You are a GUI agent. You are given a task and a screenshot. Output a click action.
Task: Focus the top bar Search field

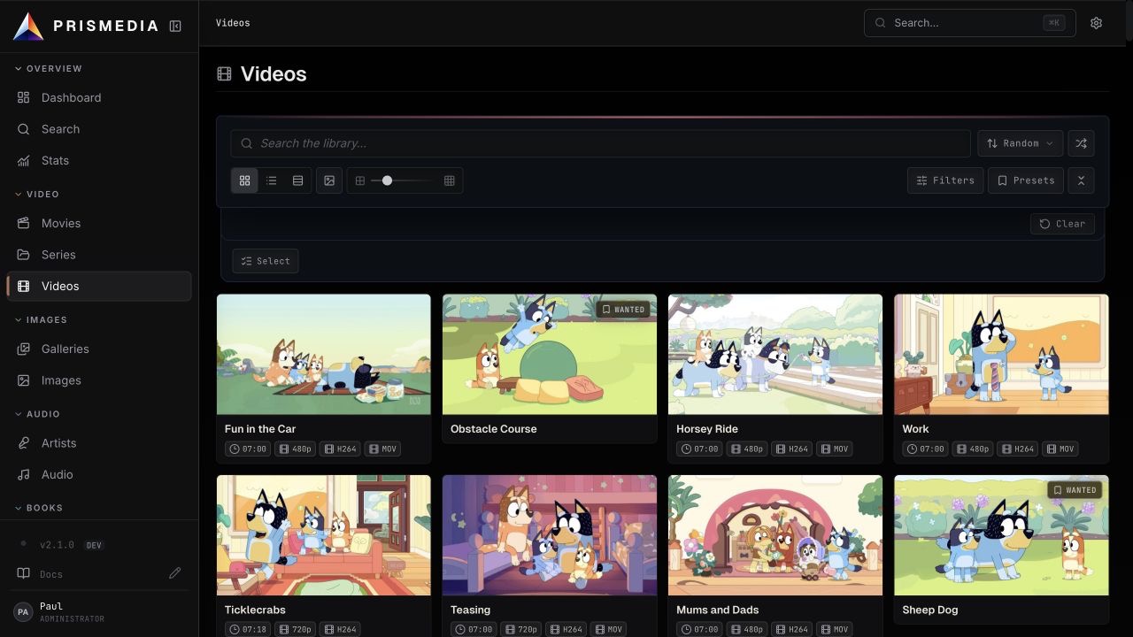pyautogui.click(x=969, y=23)
